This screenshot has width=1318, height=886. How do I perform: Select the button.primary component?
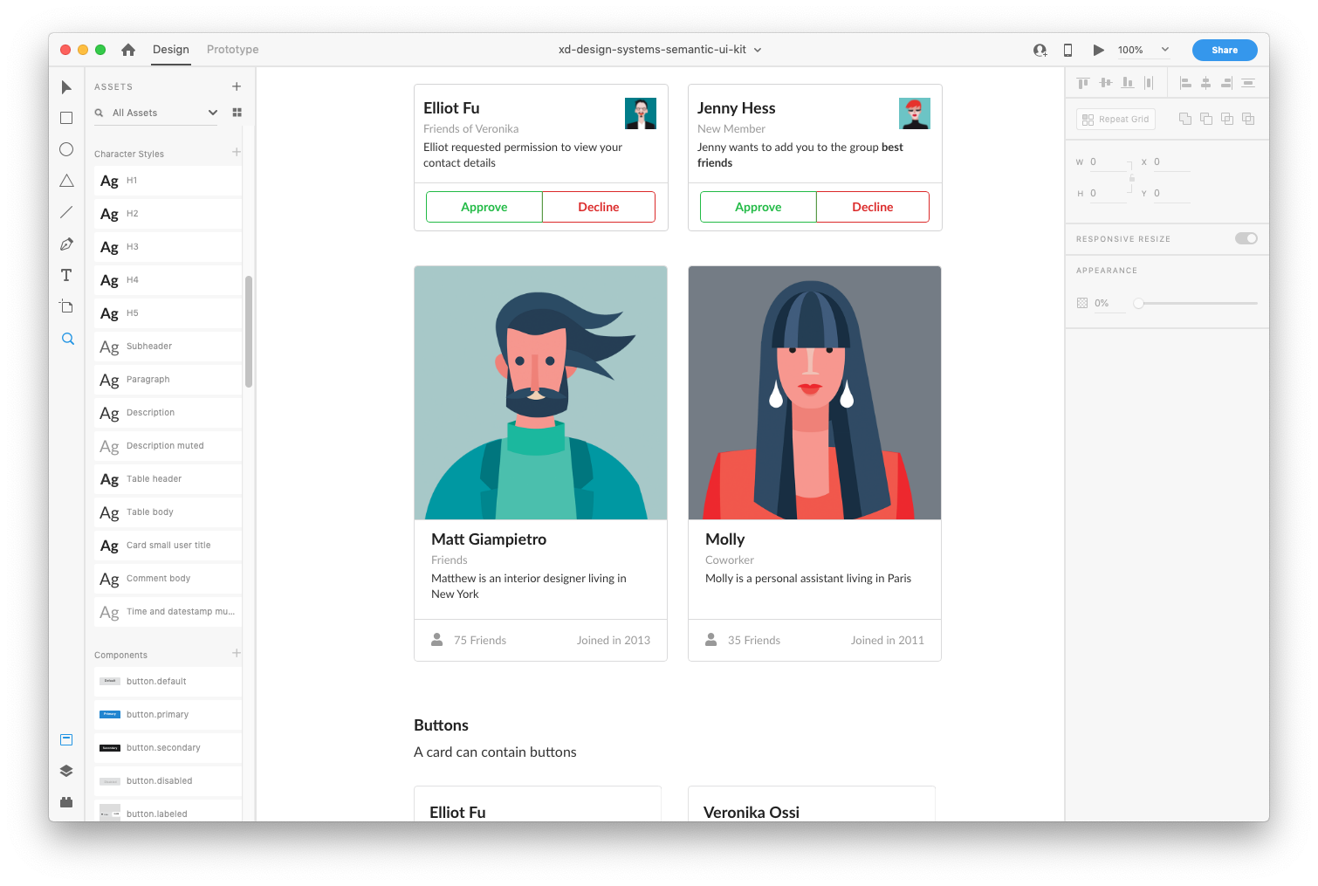point(168,715)
